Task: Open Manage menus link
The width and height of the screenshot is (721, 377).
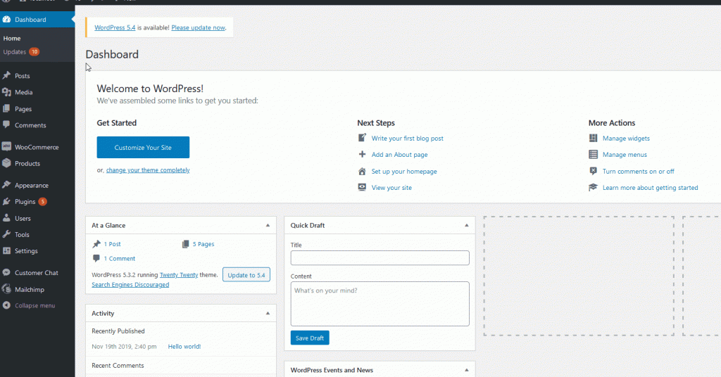Action: [x=625, y=155]
